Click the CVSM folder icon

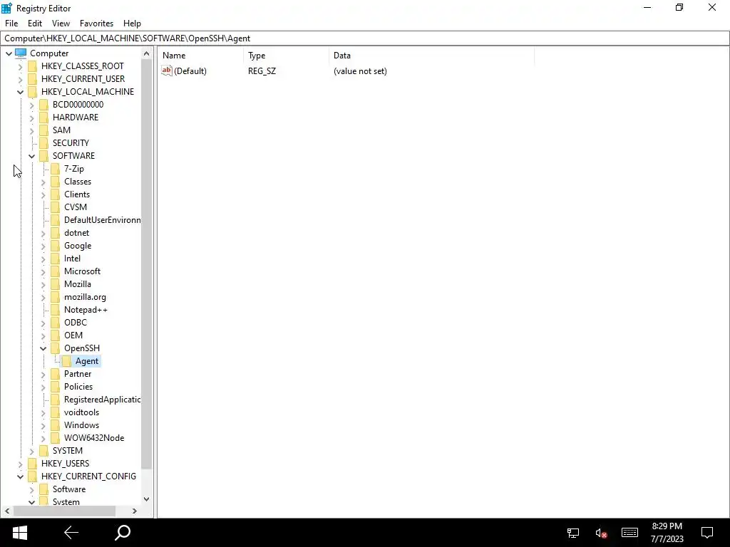coord(56,207)
